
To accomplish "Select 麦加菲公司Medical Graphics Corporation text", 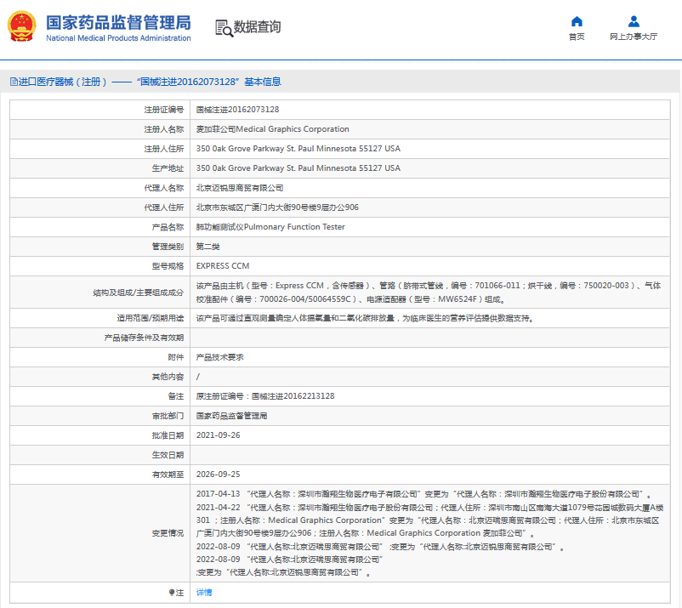I will coord(273,129).
